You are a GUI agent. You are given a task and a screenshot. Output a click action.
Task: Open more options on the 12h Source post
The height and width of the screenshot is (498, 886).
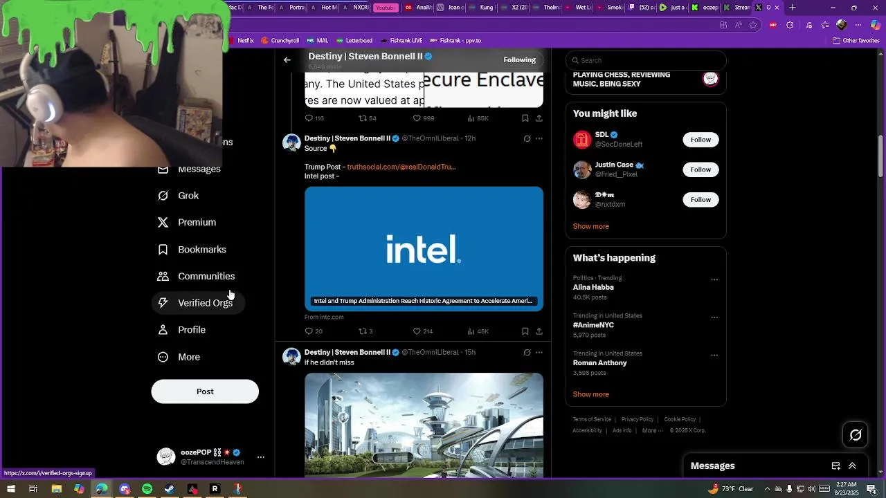point(539,139)
